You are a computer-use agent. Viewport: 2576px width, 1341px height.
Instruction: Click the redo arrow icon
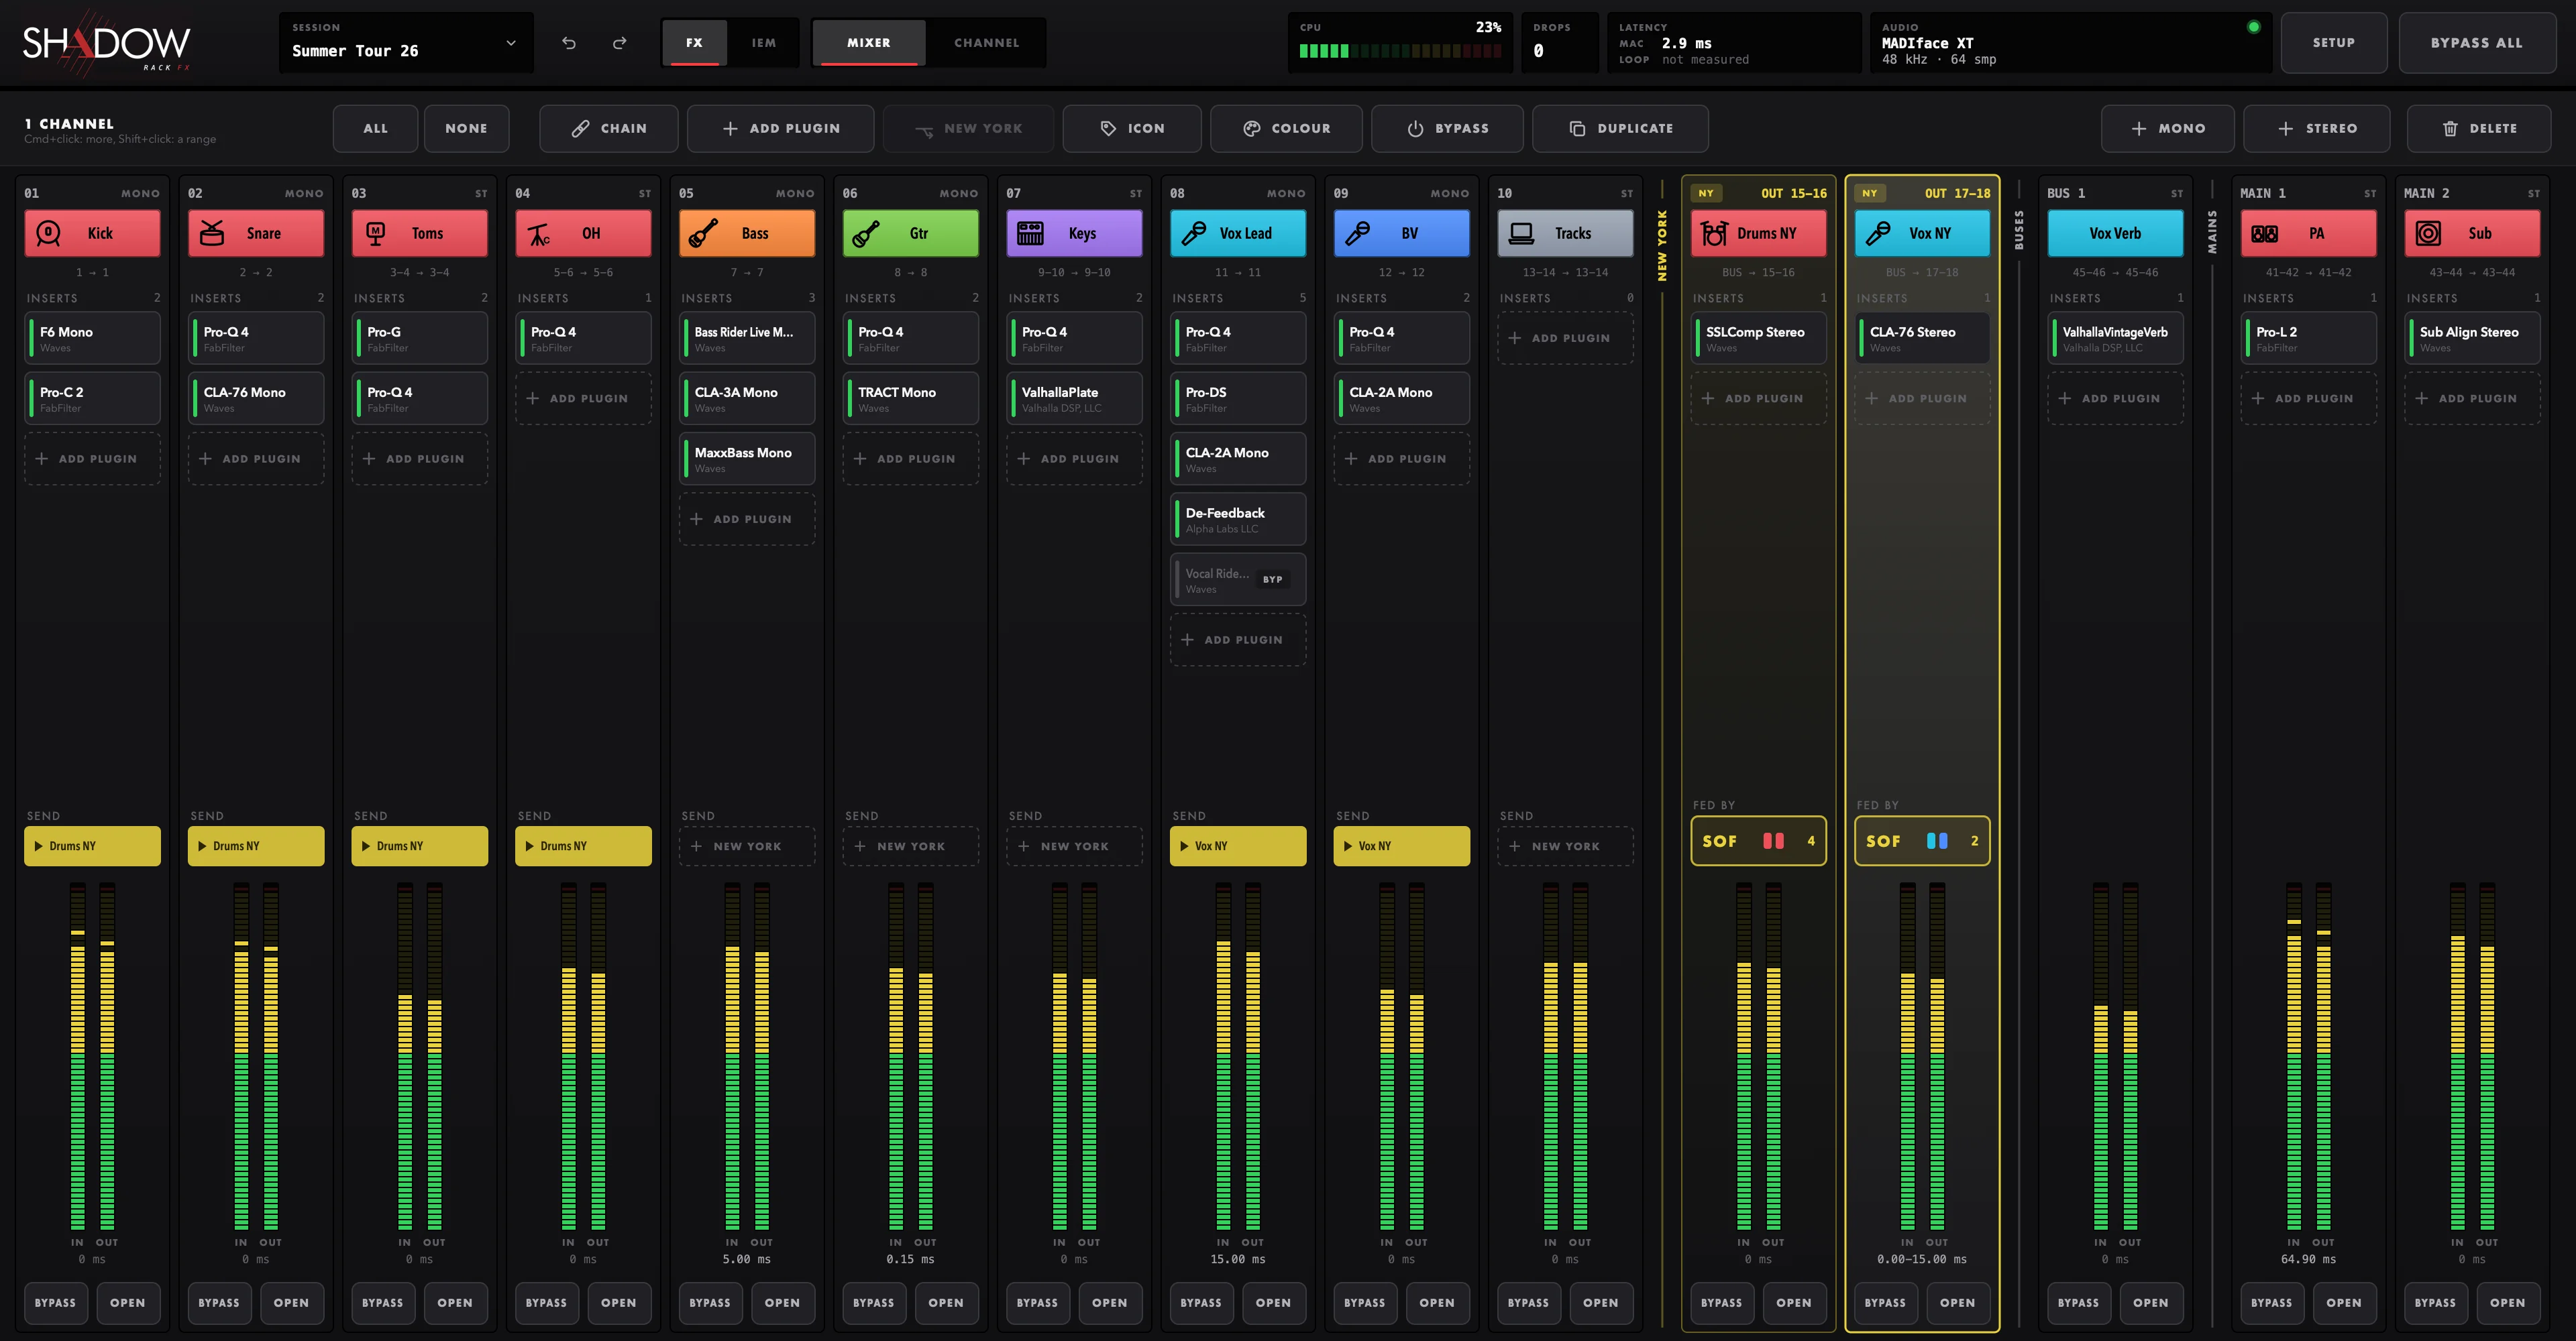pos(620,43)
